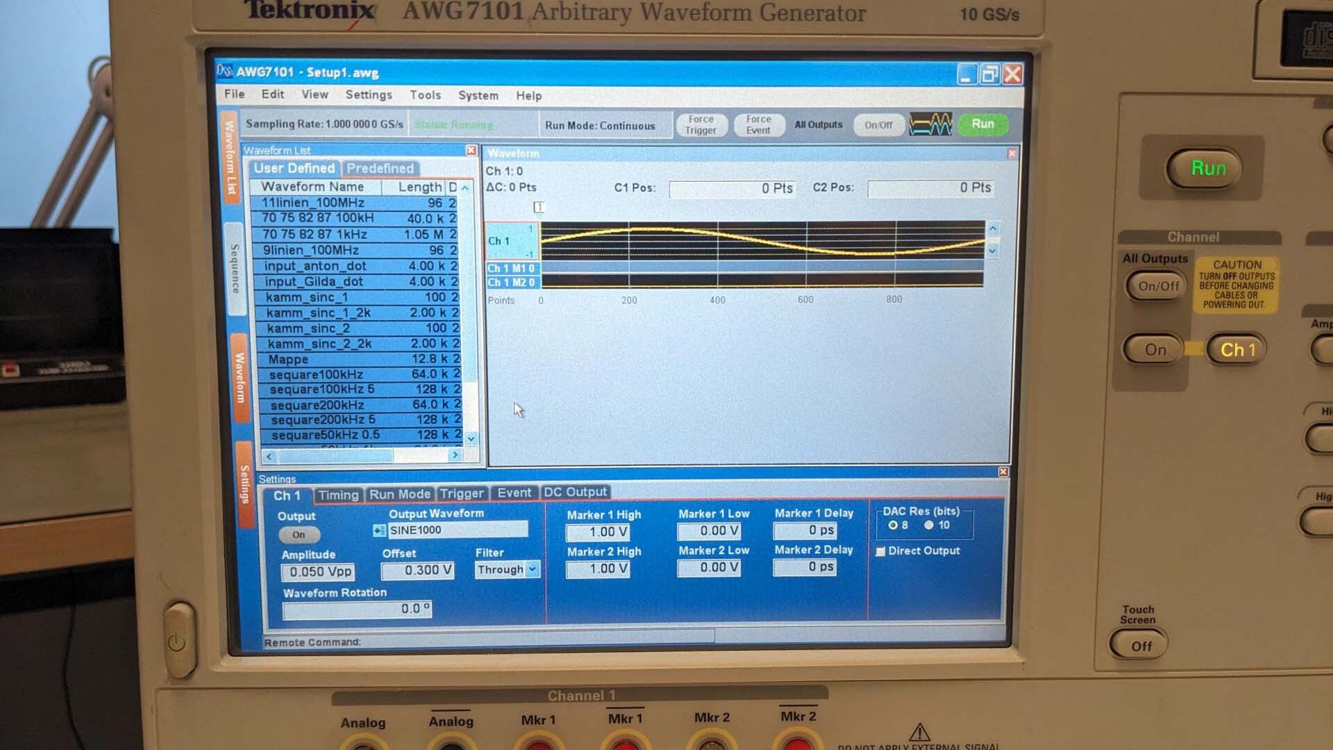The image size is (1333, 750).
Task: Select 10-bit DAC resolution
Action: pyautogui.click(x=928, y=526)
